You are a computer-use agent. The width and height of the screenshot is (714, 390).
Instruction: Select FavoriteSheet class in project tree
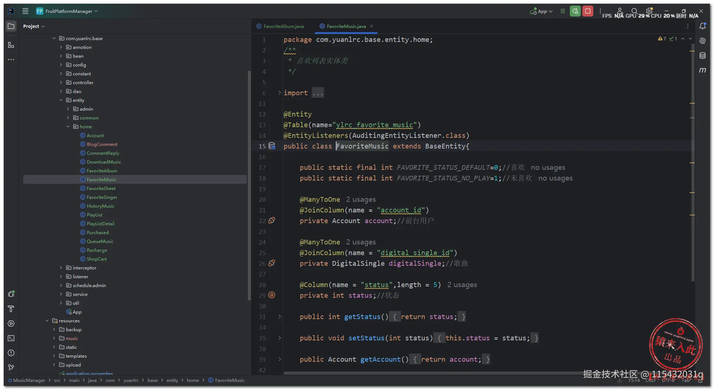[101, 188]
